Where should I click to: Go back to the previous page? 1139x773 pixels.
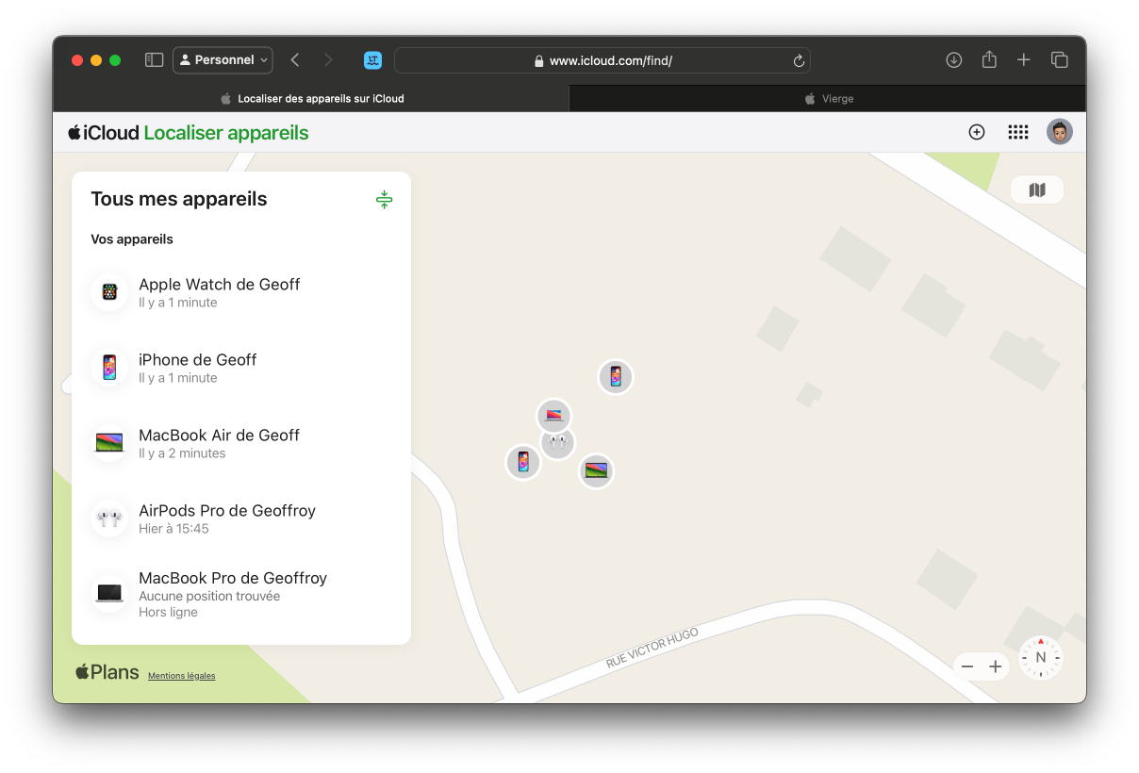[295, 60]
